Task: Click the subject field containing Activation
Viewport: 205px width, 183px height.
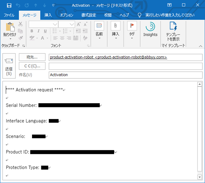Action: (126, 75)
